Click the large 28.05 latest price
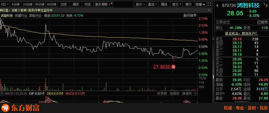 click(235, 13)
